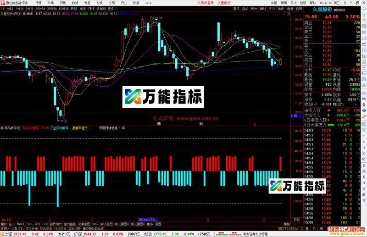367x237 pixels.
Task: Open the 公式 menu
Action: coord(294,3)
